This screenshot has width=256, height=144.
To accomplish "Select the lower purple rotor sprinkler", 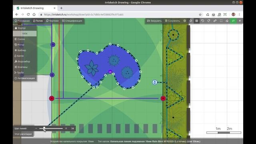I will [x=52, y=75].
